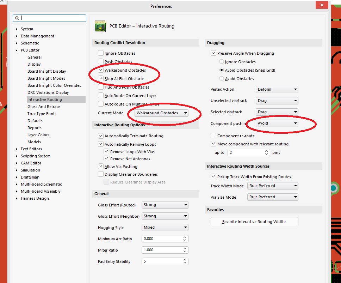Viewport: 341px width, 283px height.
Task: Expand the Simulation node
Action: [x=17, y=170]
